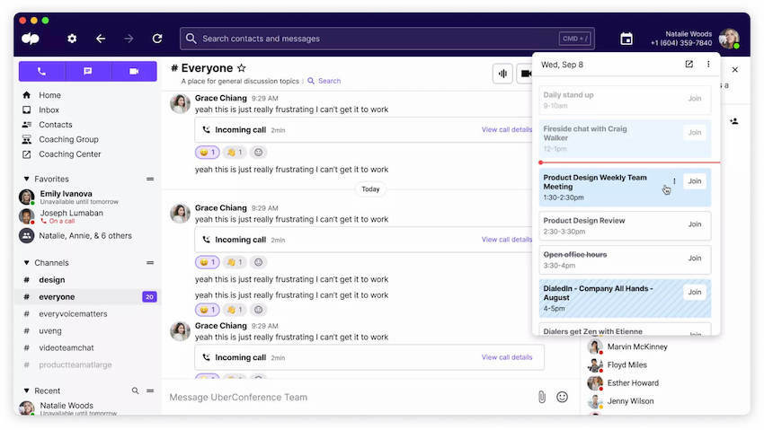Viewport: 764px width, 430px height.
Task: Click the video meeting button
Action: (134, 71)
